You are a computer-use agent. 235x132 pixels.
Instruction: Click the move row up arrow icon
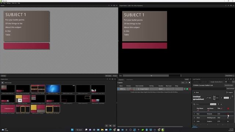tap(218, 104)
